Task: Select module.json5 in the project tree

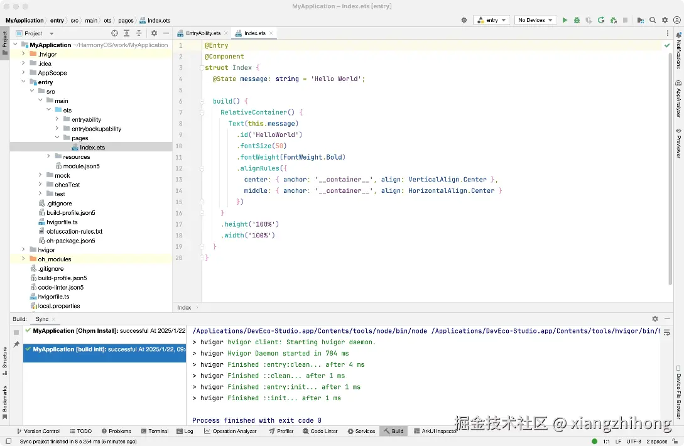Action: (x=81, y=166)
